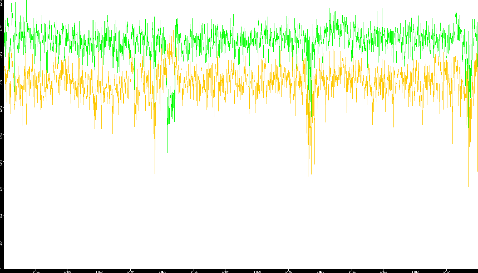Click the 14:03 label on the time axis
This screenshot has height=273, width=478.
coord(99,272)
